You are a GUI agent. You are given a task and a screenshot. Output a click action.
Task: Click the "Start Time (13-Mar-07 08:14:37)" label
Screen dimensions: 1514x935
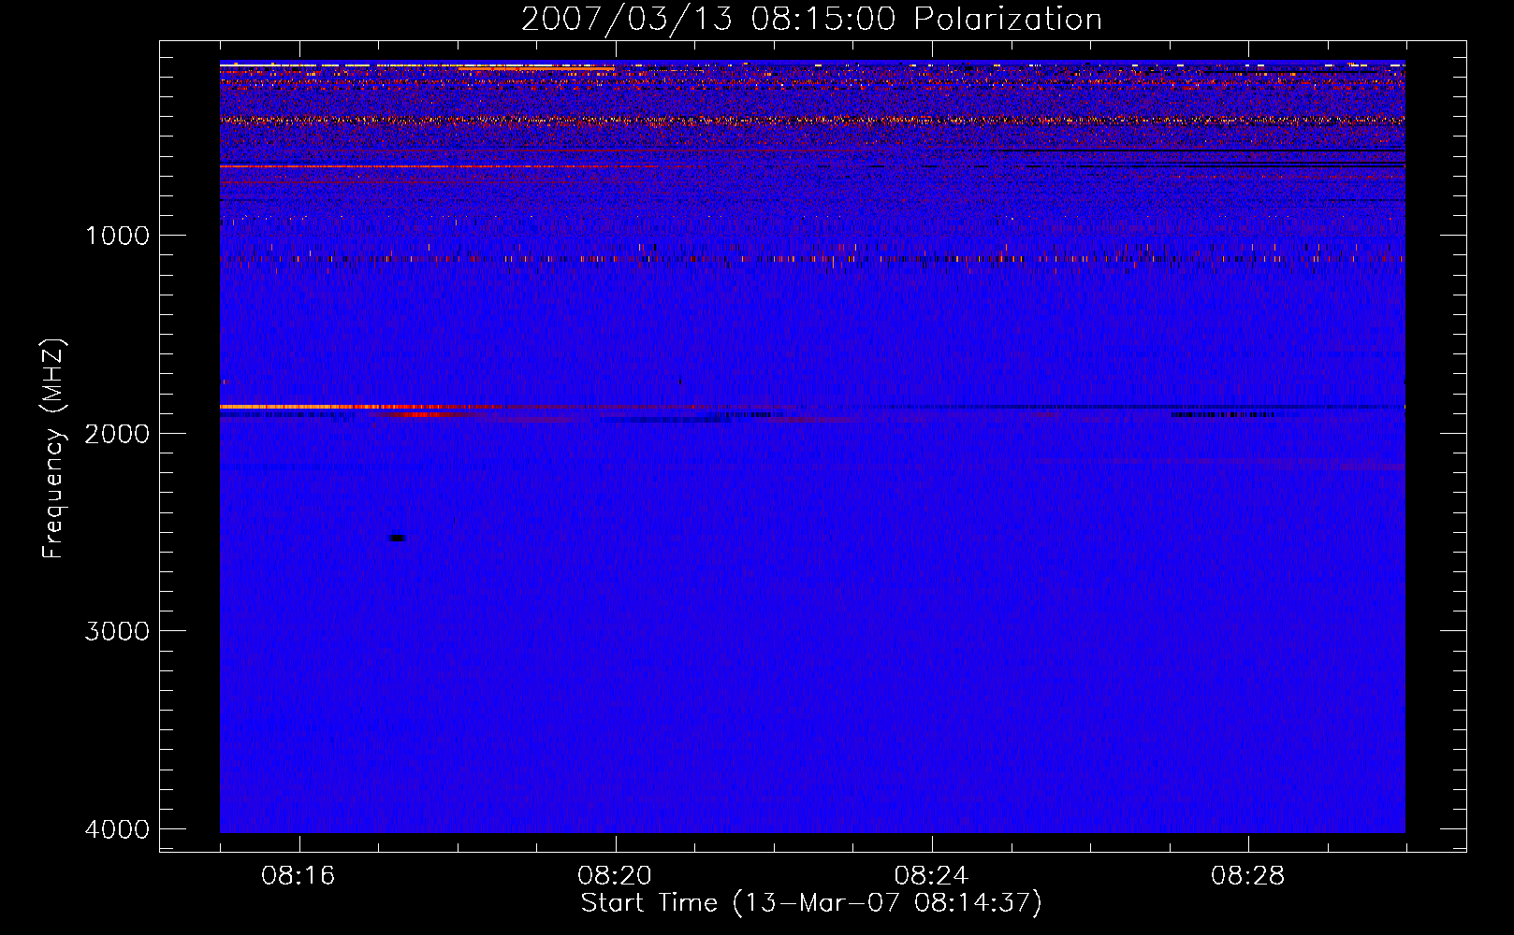[811, 903]
